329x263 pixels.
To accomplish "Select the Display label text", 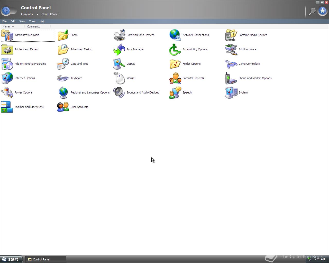I will pyautogui.click(x=131, y=64).
